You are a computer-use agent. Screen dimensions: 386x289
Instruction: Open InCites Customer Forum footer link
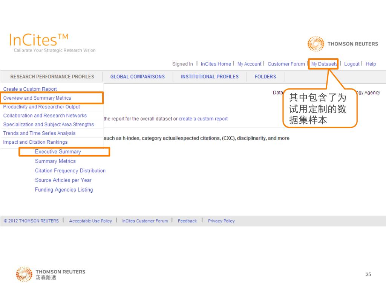click(x=145, y=221)
